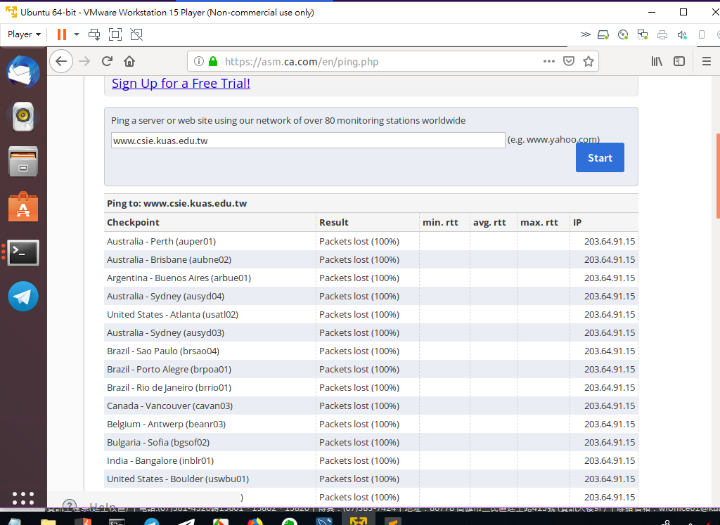This screenshot has width=720, height=525.
Task: Show Applications grid in the dock
Action: pos(23,498)
